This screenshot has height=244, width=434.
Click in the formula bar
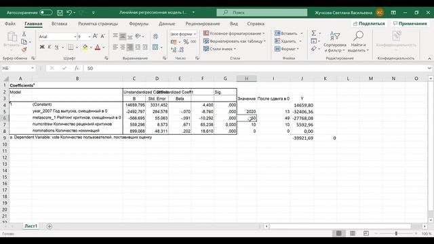pos(255,68)
